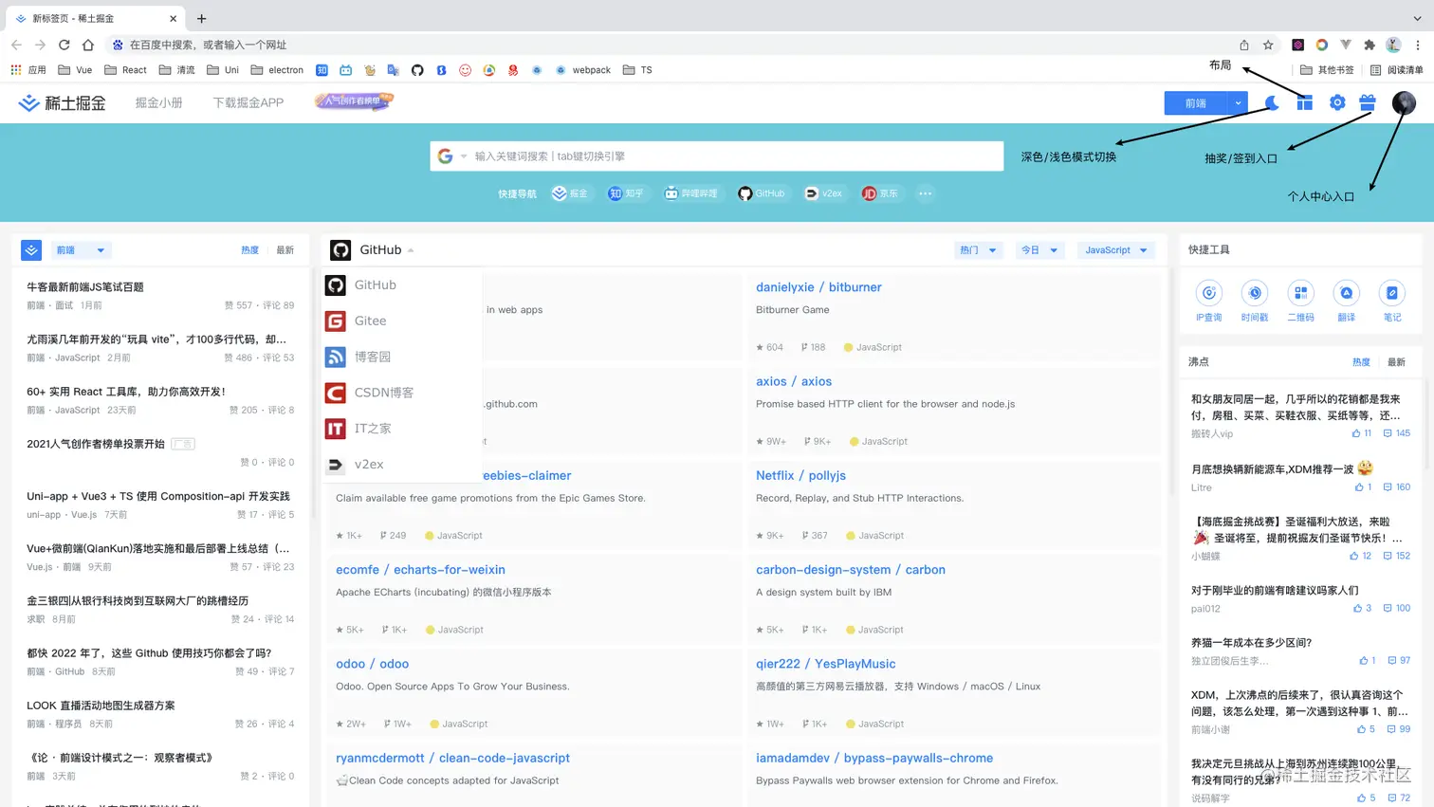Select Gitee from the source list
The height and width of the screenshot is (807, 1434).
coord(402,321)
